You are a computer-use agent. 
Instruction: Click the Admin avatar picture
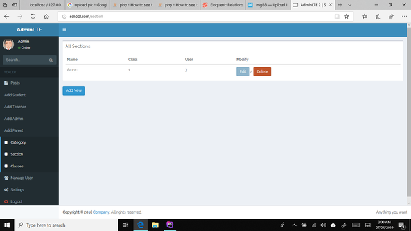coord(8,44)
